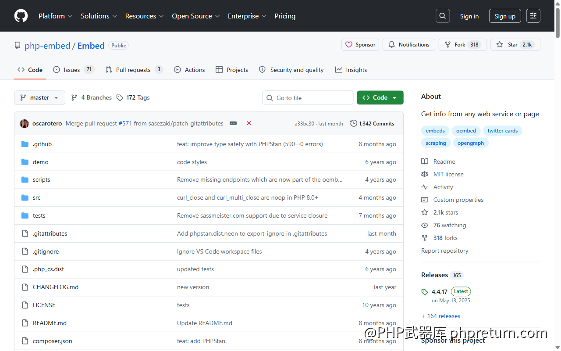This screenshot has height=351, width=561.
Task: Expand the Enterprise menu
Action: [247, 16]
